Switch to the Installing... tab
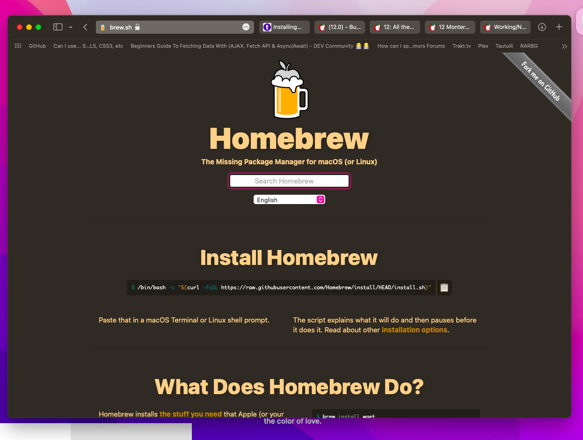 click(x=284, y=27)
